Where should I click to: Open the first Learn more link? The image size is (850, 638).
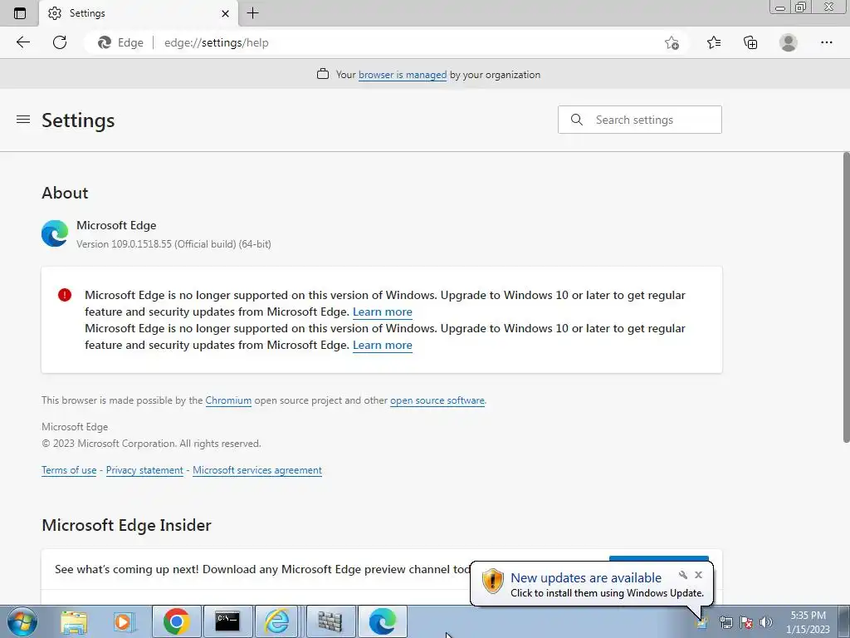click(382, 312)
